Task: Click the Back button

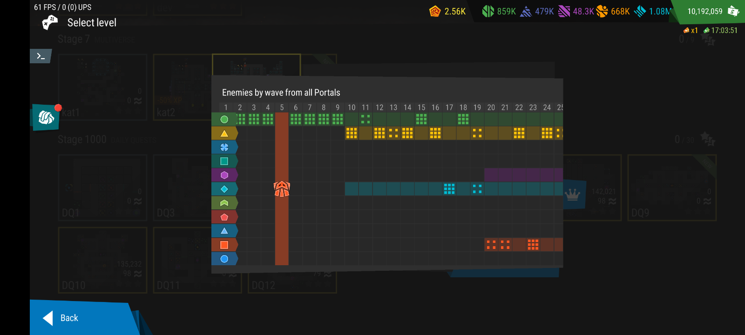Action: pos(70,318)
